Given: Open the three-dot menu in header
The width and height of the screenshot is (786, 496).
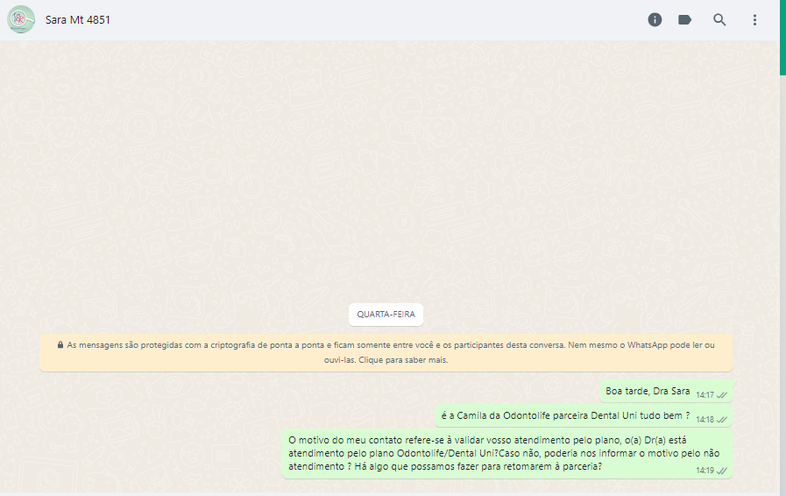Looking at the screenshot, I should click(x=754, y=19).
